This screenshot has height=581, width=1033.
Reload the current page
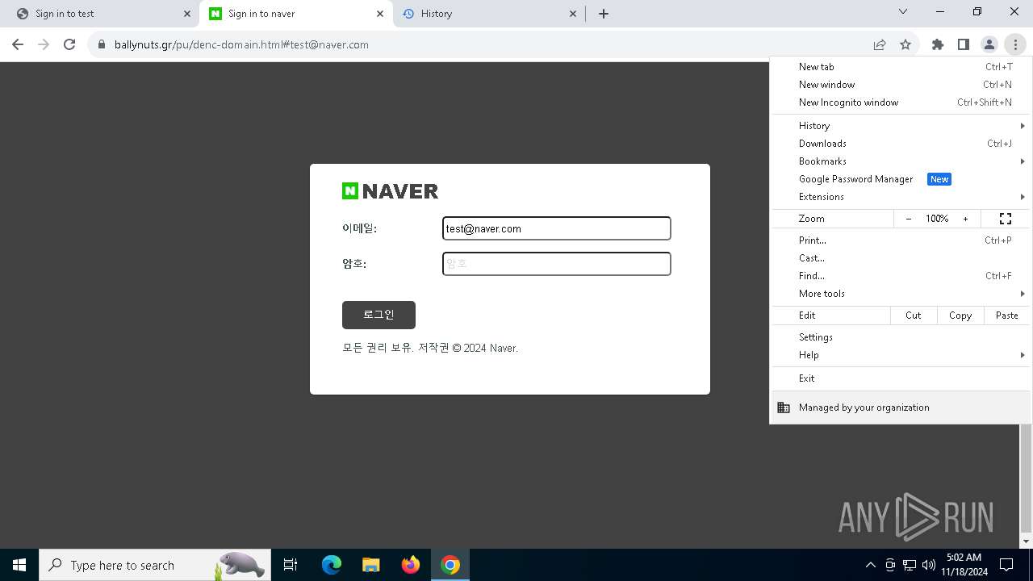[69, 44]
